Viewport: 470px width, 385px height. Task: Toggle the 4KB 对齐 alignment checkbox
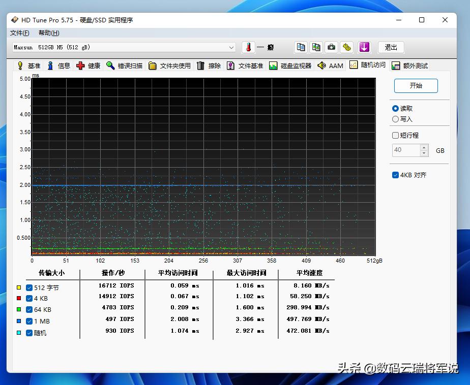pos(395,175)
